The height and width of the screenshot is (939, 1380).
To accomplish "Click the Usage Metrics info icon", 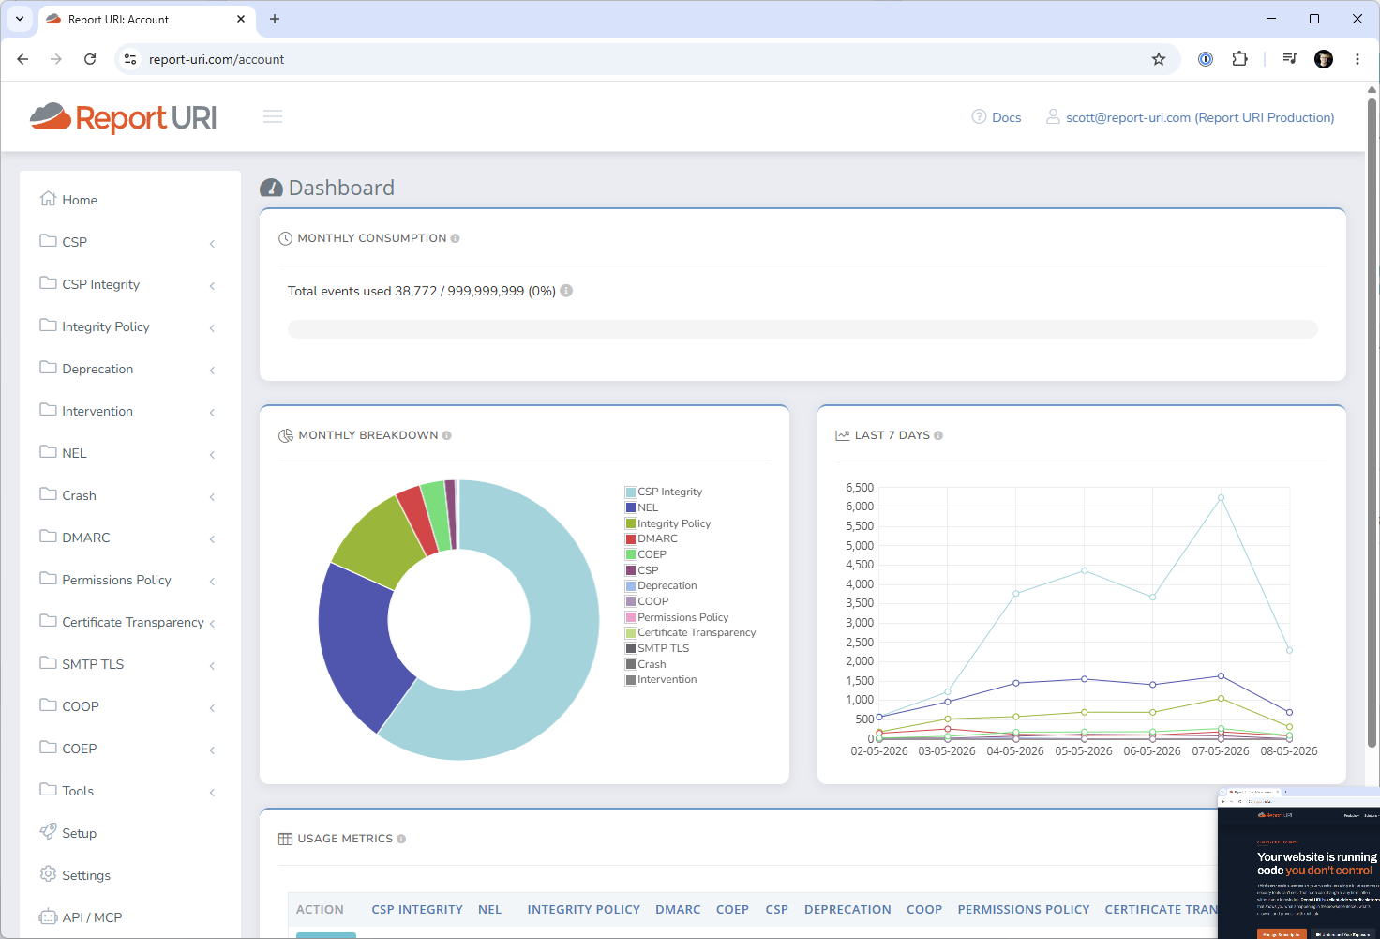I will click(401, 839).
